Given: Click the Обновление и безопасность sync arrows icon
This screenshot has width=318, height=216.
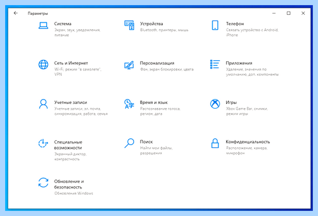Looking at the screenshot, I should [x=43, y=183].
